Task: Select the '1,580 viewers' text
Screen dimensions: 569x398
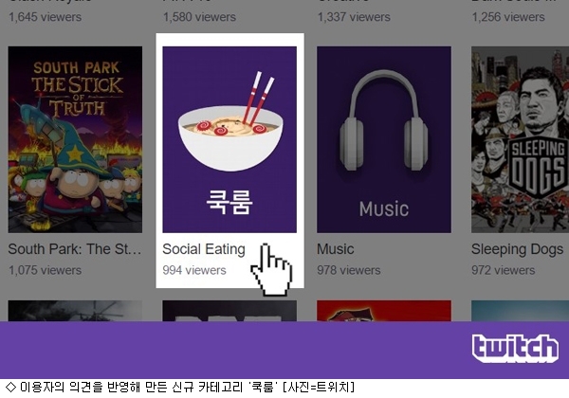Action: [x=199, y=17]
